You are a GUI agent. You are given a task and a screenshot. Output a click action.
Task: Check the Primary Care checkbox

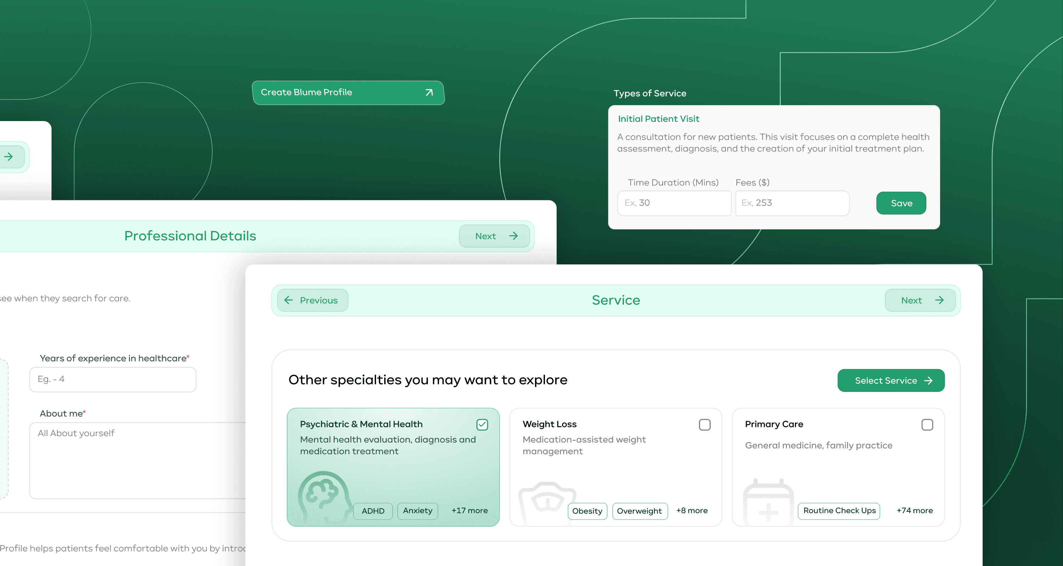tap(927, 424)
